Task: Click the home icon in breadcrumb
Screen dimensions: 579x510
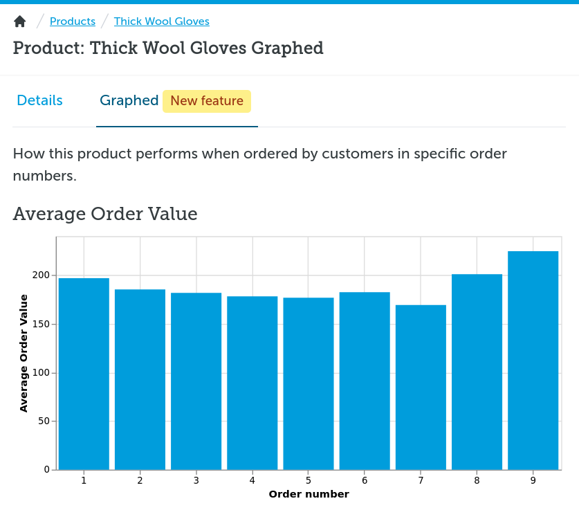Action: (20, 21)
